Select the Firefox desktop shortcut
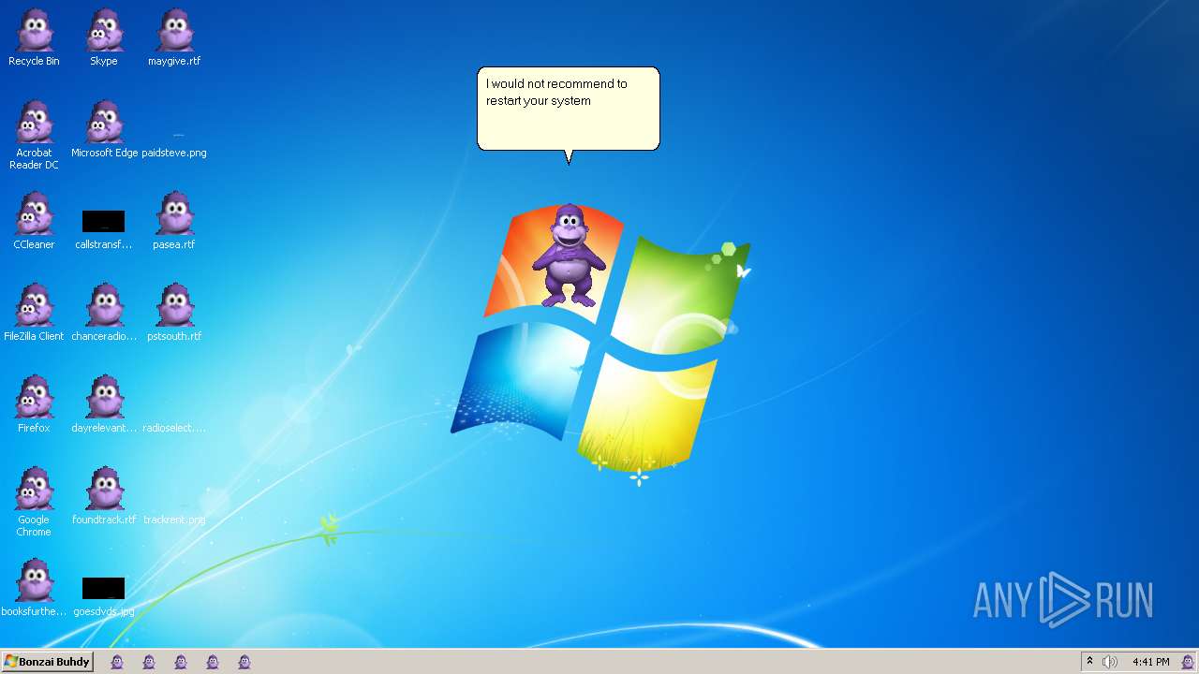Image resolution: width=1199 pixels, height=674 pixels. pos(34,405)
